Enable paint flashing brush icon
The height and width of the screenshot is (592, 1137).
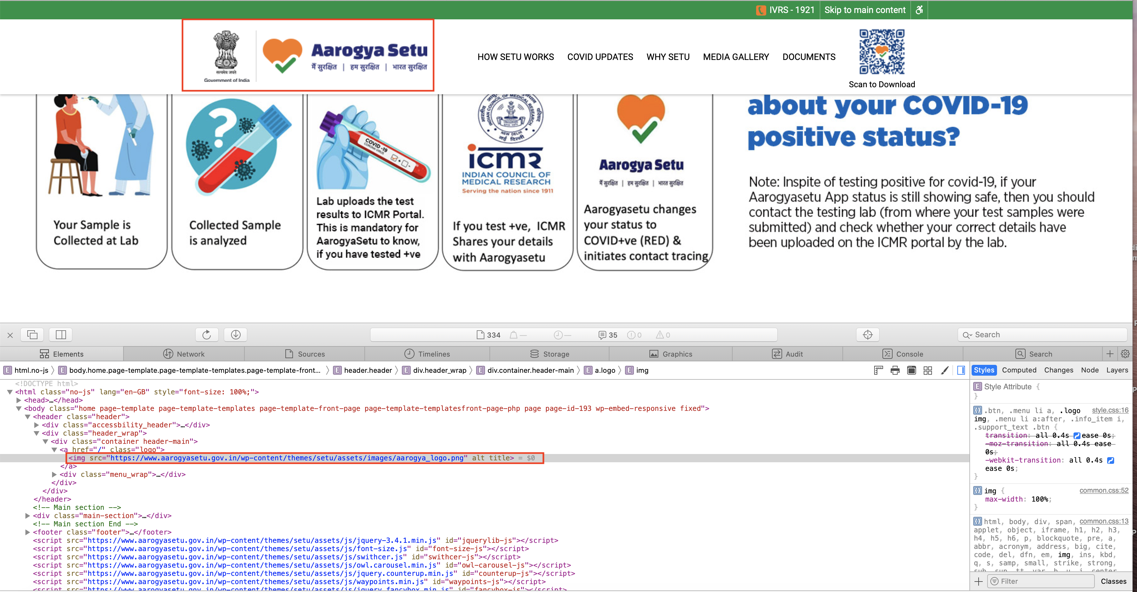[x=945, y=371]
